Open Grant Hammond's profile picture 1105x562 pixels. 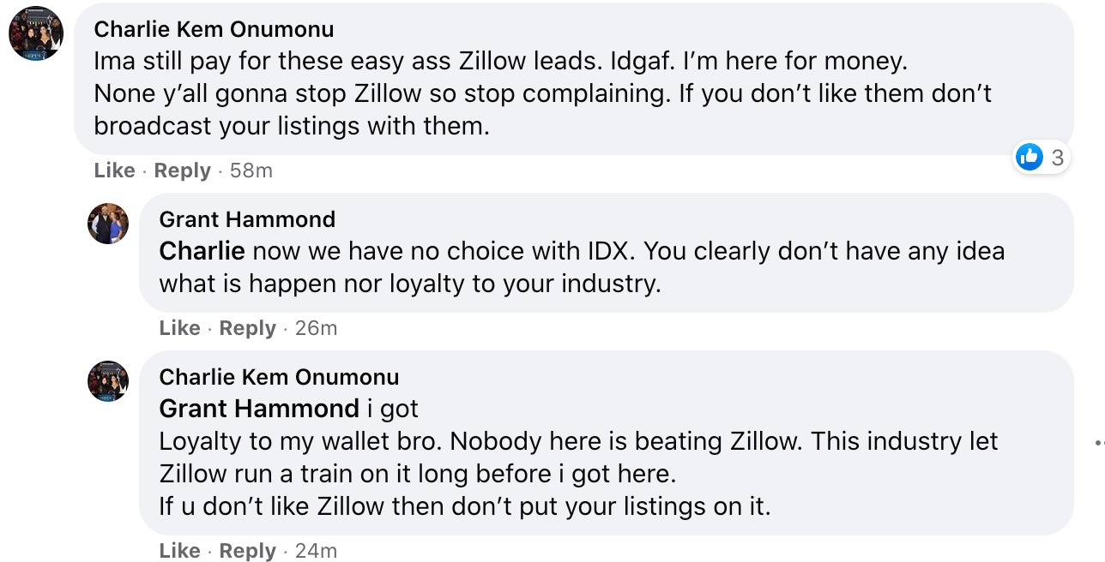click(x=108, y=224)
